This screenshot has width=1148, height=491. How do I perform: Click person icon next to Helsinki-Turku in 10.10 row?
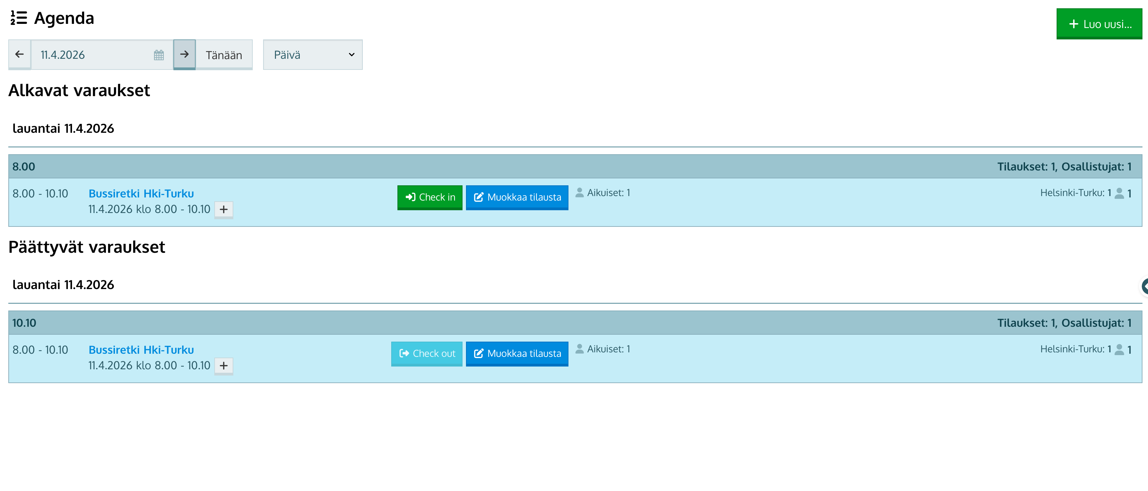(1119, 350)
